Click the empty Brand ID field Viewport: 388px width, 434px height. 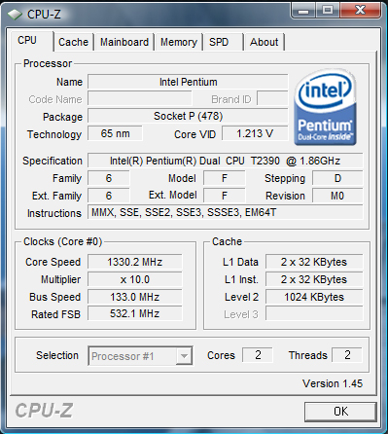coord(272,98)
